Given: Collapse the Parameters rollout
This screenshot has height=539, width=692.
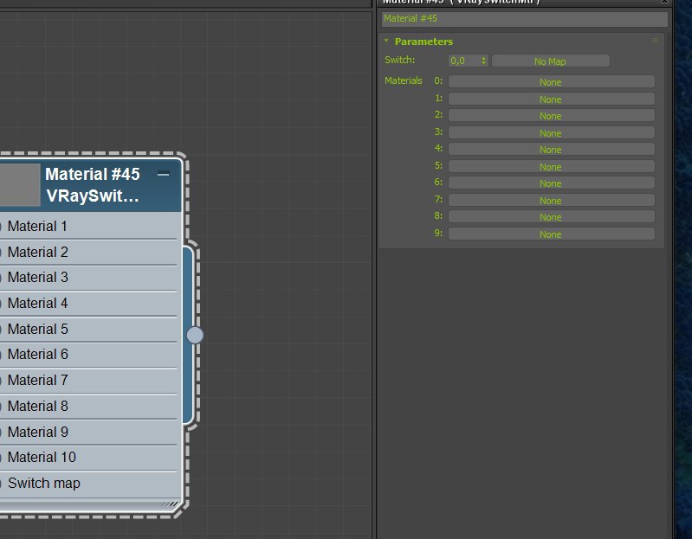Looking at the screenshot, I should tap(386, 41).
